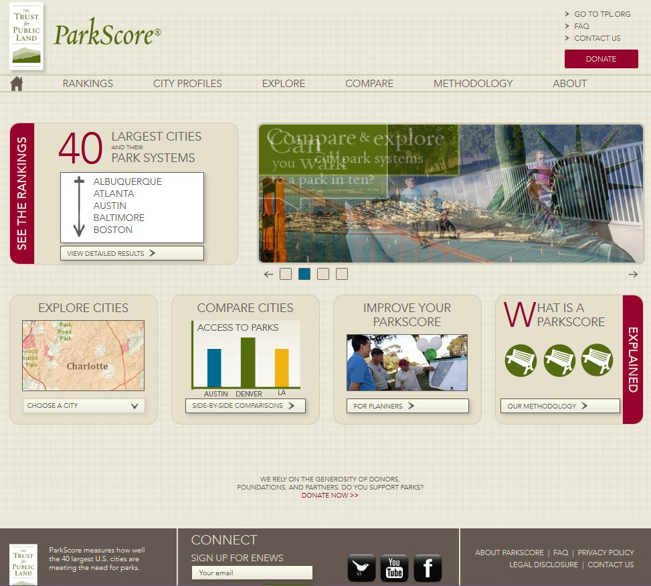
Task: Open the Privacy Policy footer link
Action: click(606, 553)
